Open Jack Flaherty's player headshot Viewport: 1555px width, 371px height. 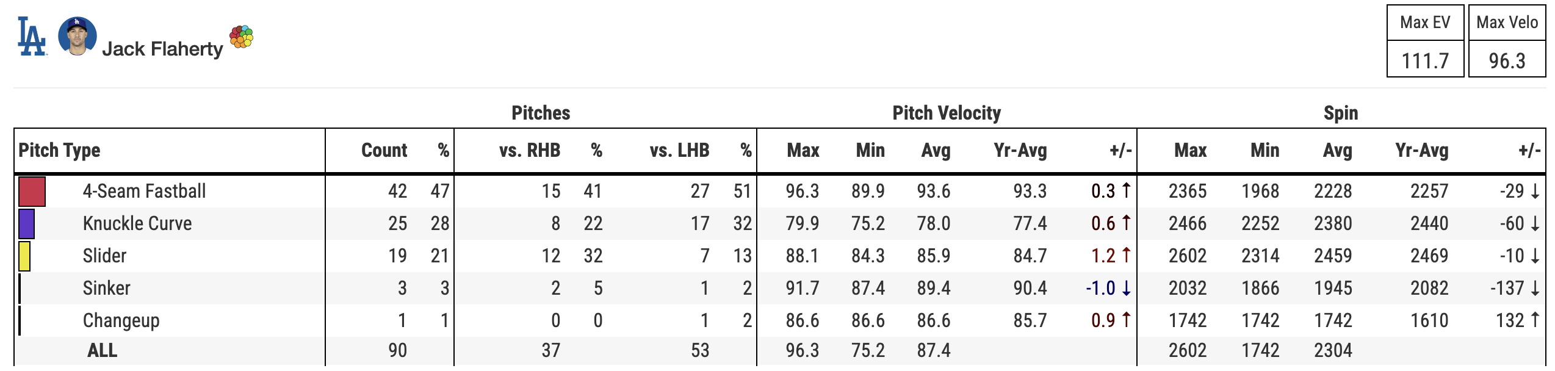pos(77,36)
